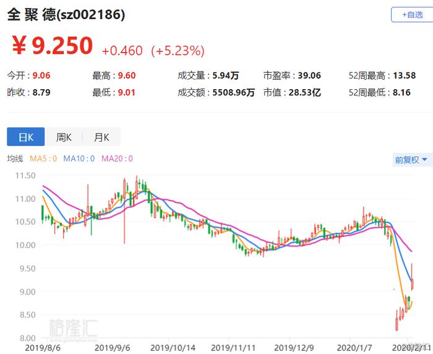Click the MA5 moving average label
433x354 pixels.
point(43,158)
